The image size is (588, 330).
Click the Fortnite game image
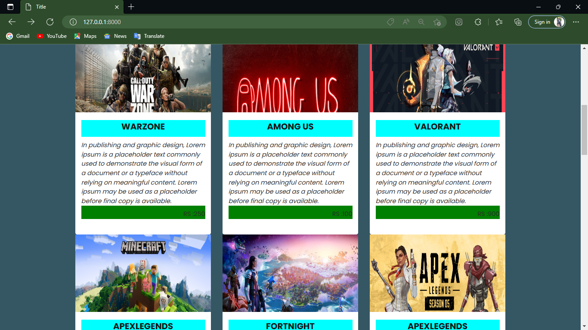[x=290, y=273]
